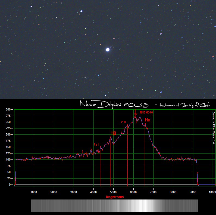Screen dimensions: 216x215
Task: Click the 9000 tick label on the wavelength axis
Action: (193, 192)
